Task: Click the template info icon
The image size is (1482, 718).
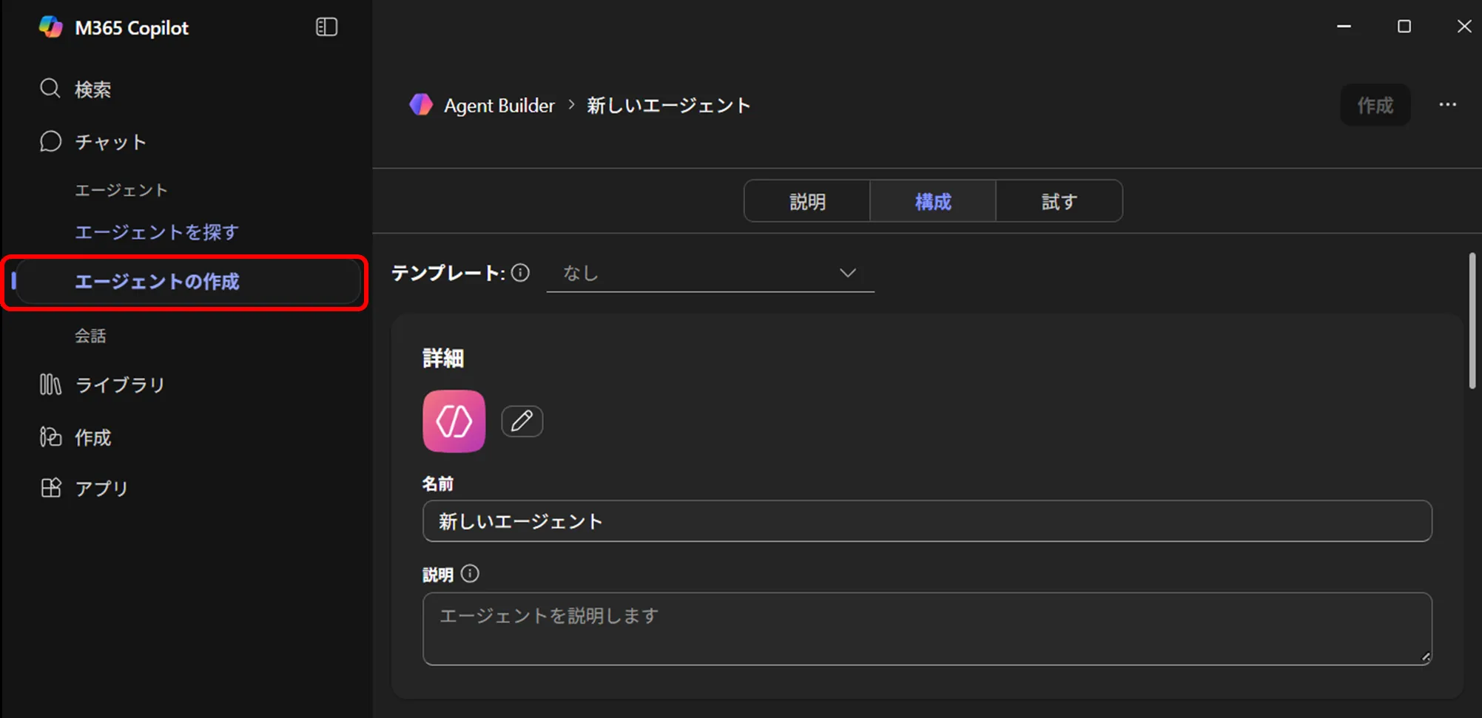Action: [x=521, y=273]
